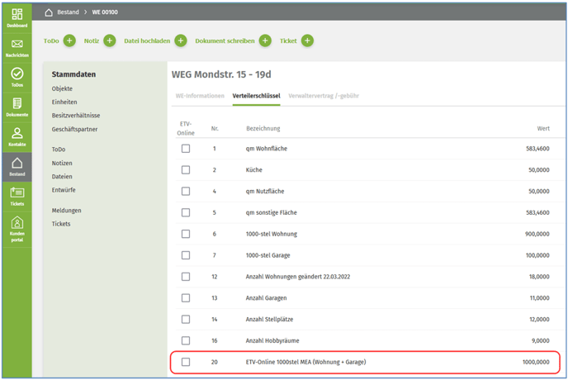Viewport: 568px width, 380px height.
Task: Click plus icon next to Datei hochladen
Action: 181,40
